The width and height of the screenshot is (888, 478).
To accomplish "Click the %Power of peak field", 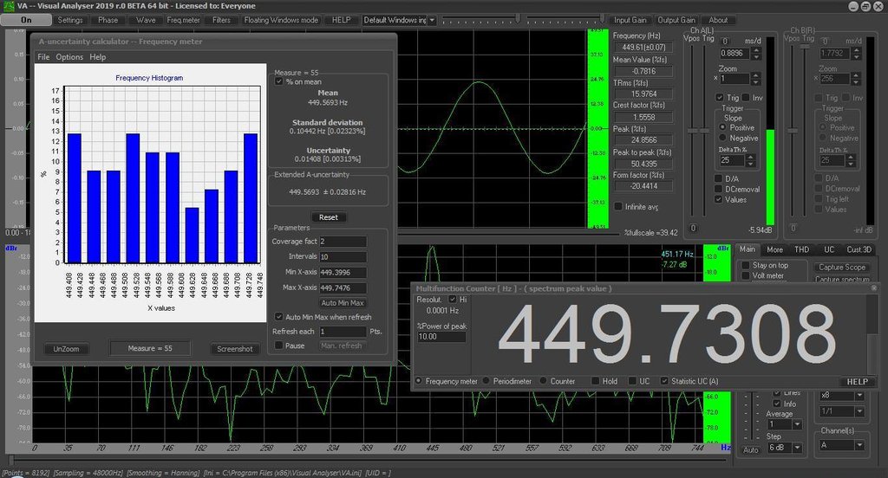I will tap(441, 337).
